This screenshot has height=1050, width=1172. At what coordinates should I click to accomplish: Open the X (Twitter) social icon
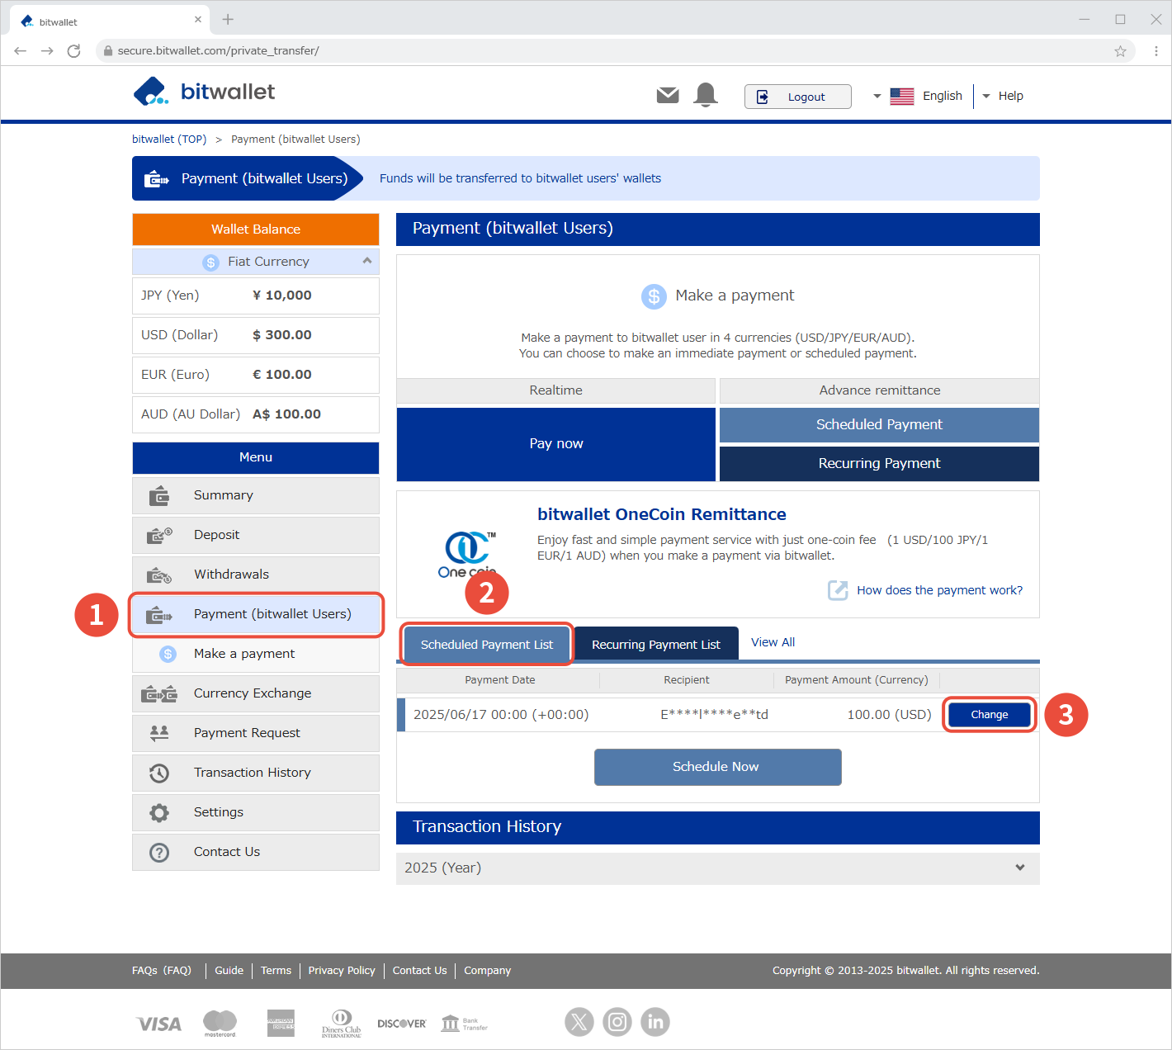579,1022
